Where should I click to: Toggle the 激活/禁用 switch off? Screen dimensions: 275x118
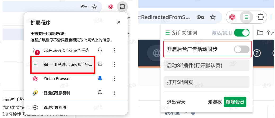241,33
